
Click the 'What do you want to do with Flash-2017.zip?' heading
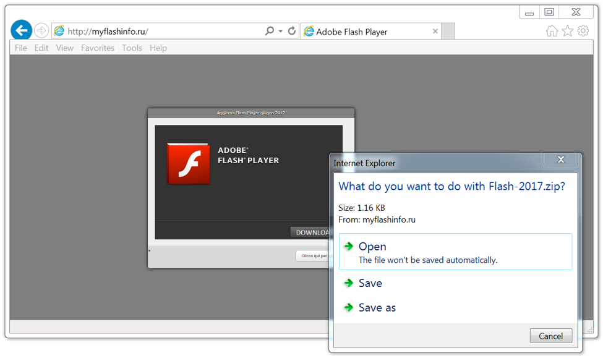(452, 187)
